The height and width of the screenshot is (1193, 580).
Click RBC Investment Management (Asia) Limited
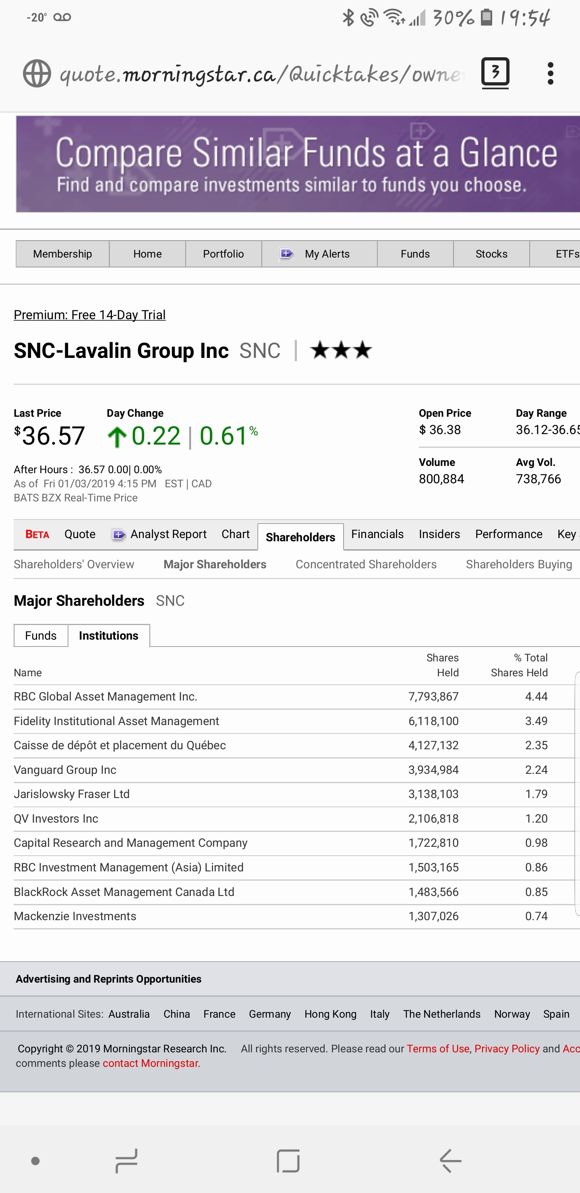pyautogui.click(x=128, y=867)
